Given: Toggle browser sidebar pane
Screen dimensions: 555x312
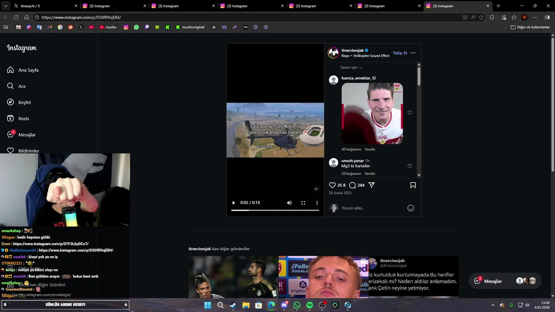Looking at the screenshot, I should [x=547, y=17].
